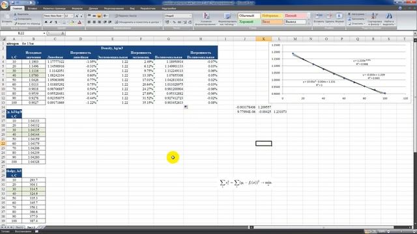Click the Name Box showing K22
Screen dimensions: 417x234
22,33
